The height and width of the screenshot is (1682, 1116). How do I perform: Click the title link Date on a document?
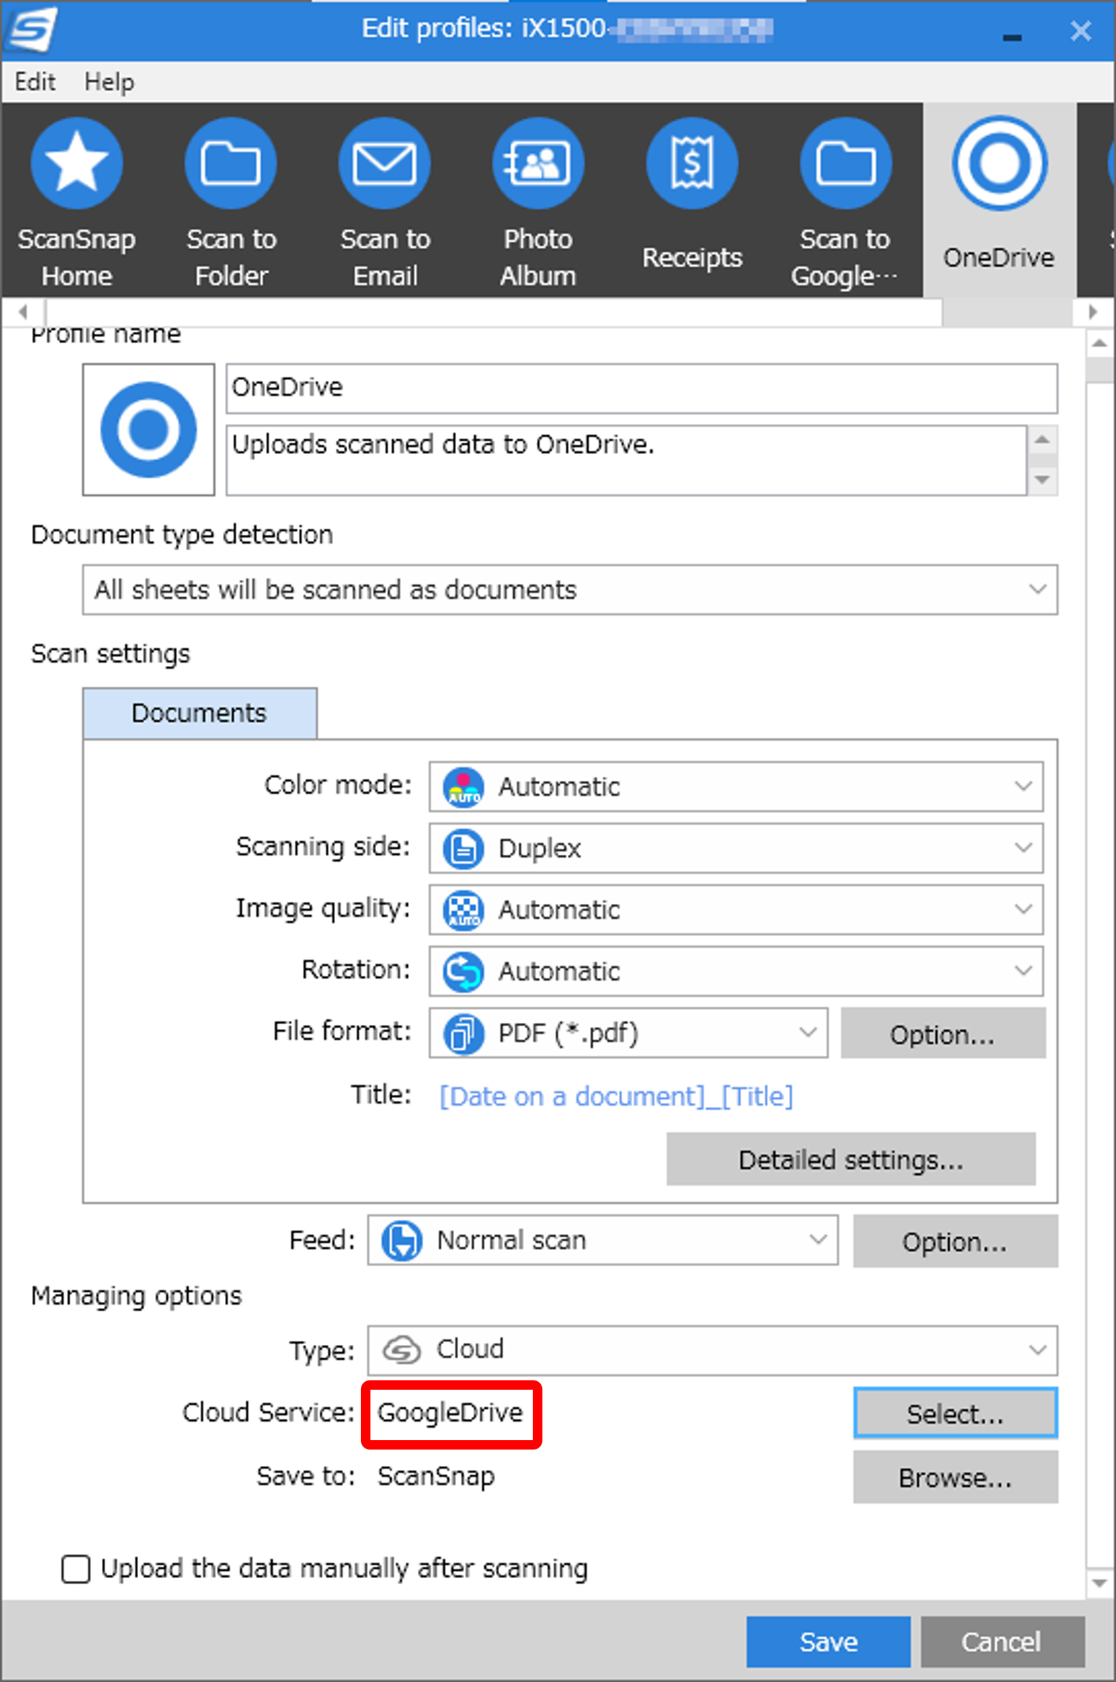[x=616, y=1096]
